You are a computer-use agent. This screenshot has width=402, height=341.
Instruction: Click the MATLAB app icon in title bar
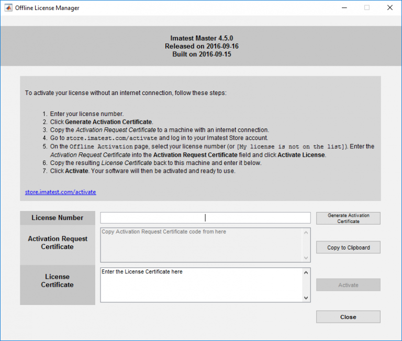point(8,8)
